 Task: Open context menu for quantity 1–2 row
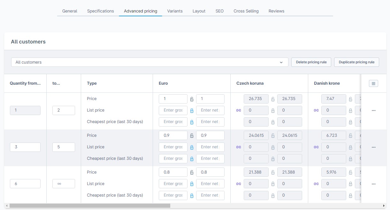coord(373,111)
